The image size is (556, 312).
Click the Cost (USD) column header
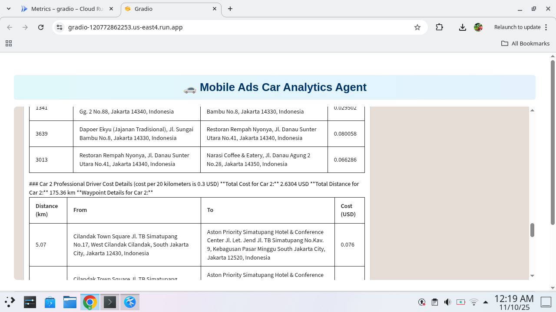coord(350,210)
